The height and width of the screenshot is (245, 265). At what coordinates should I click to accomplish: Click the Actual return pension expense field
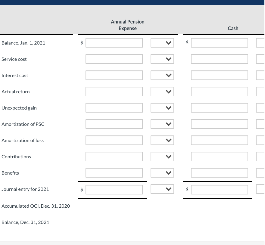click(114, 91)
